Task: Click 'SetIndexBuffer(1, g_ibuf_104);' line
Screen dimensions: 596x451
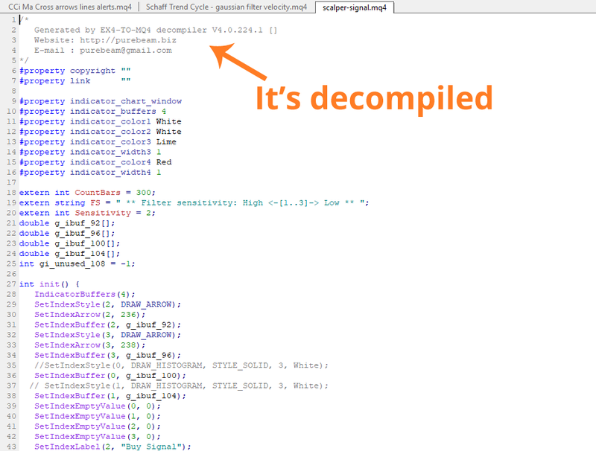Action: pyautogui.click(x=110, y=396)
